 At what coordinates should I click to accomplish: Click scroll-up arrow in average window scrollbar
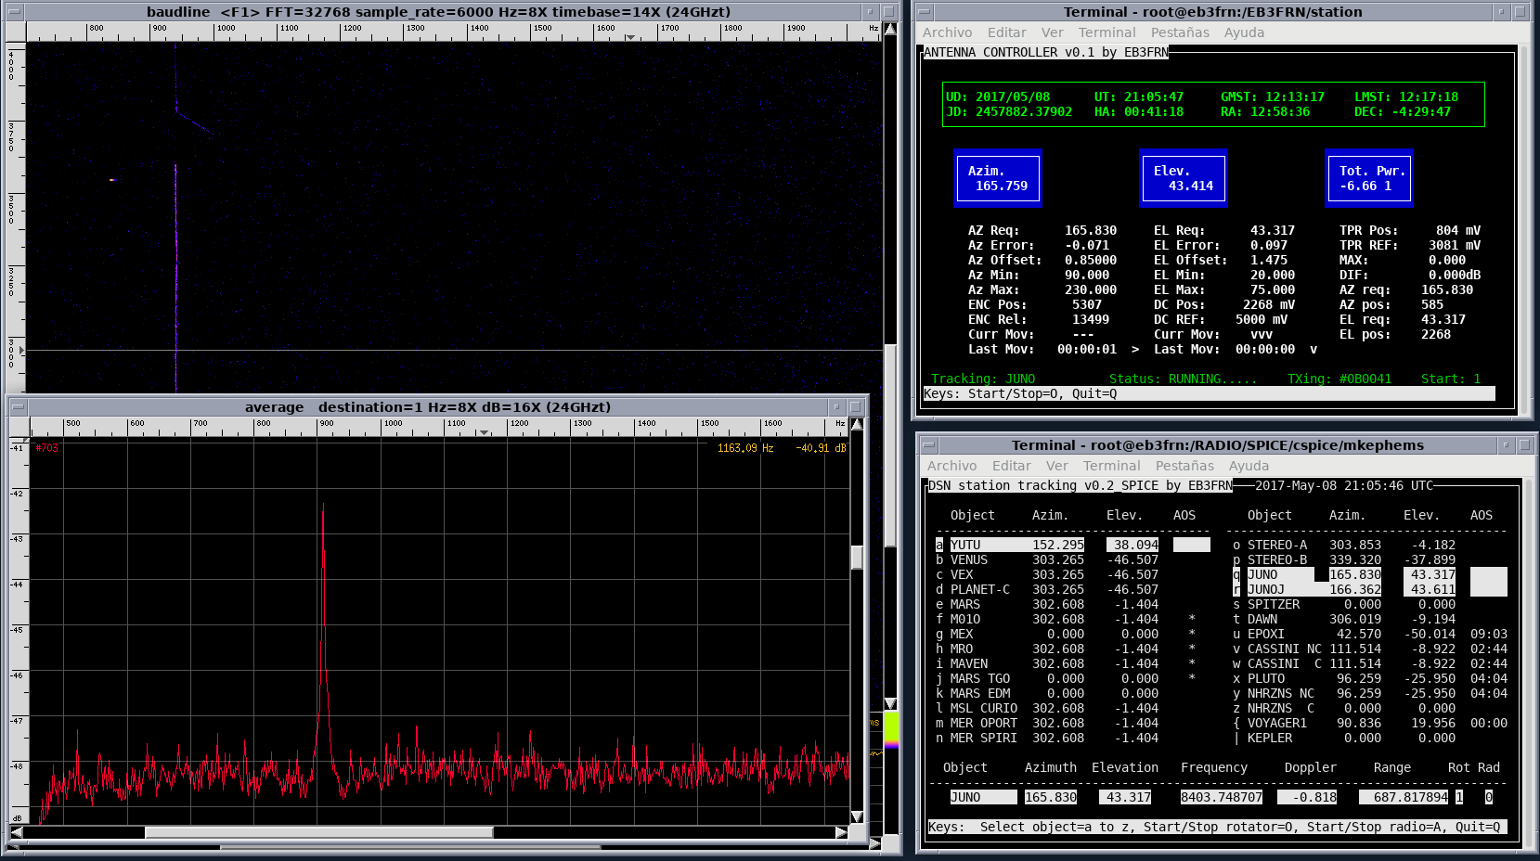(857, 425)
